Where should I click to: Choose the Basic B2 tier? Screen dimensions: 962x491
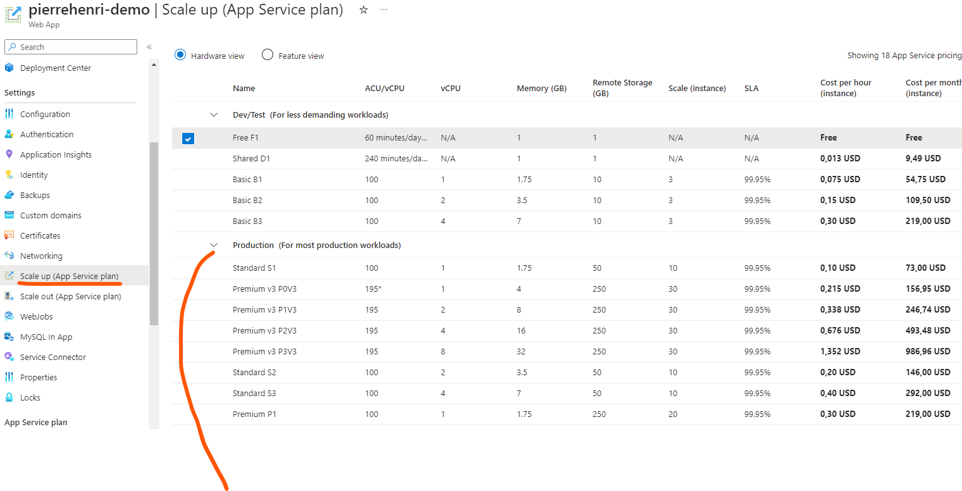(x=567, y=201)
